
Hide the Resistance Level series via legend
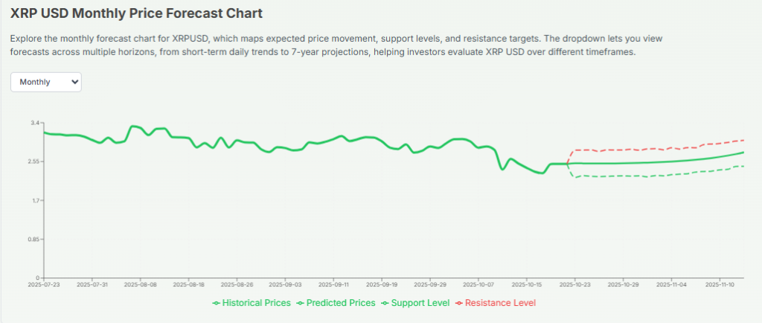click(x=499, y=303)
